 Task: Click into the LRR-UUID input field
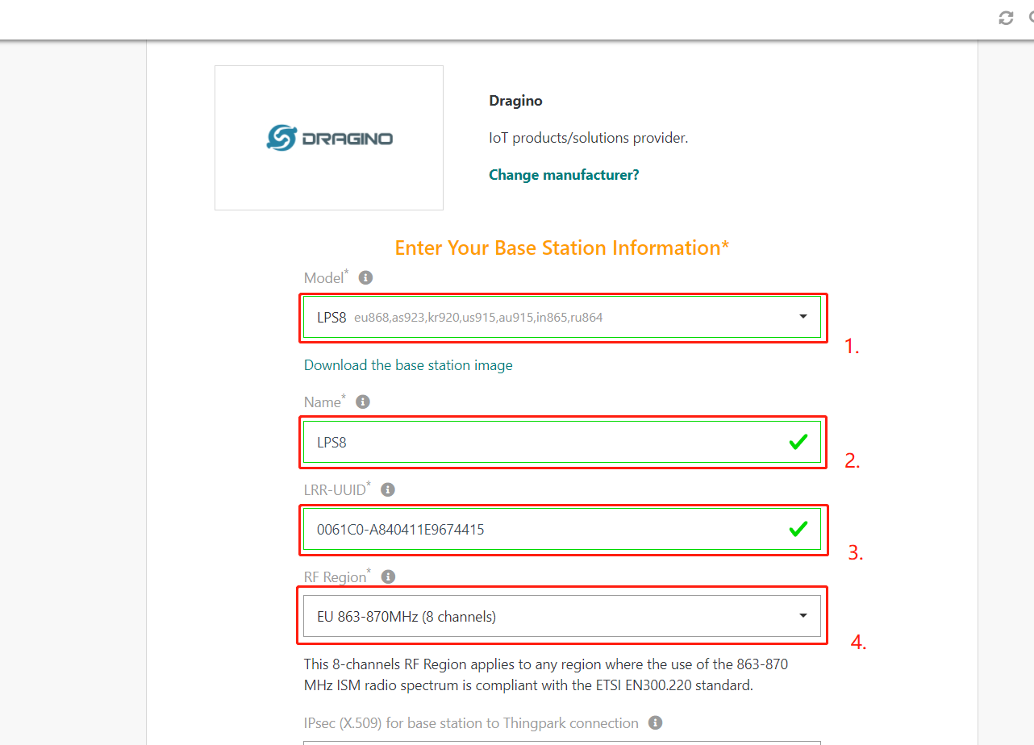click(562, 529)
